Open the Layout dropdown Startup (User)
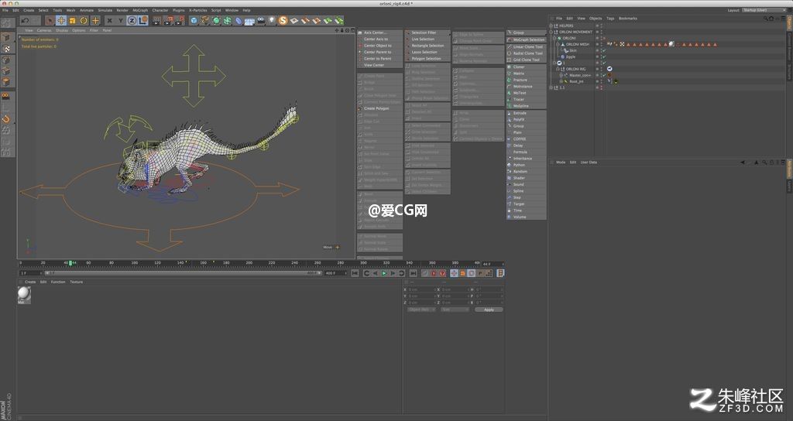The height and width of the screenshot is (421, 793). point(764,10)
